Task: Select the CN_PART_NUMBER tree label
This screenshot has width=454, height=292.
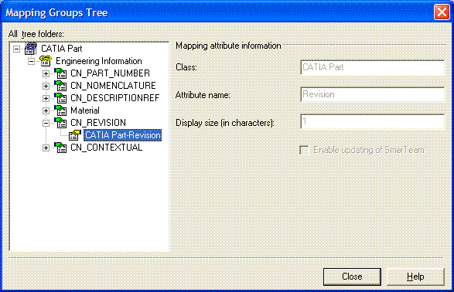Action: [x=110, y=73]
